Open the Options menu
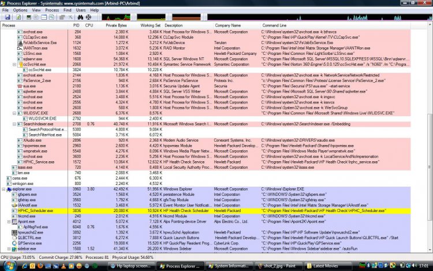433x271 pixels. 20,10
